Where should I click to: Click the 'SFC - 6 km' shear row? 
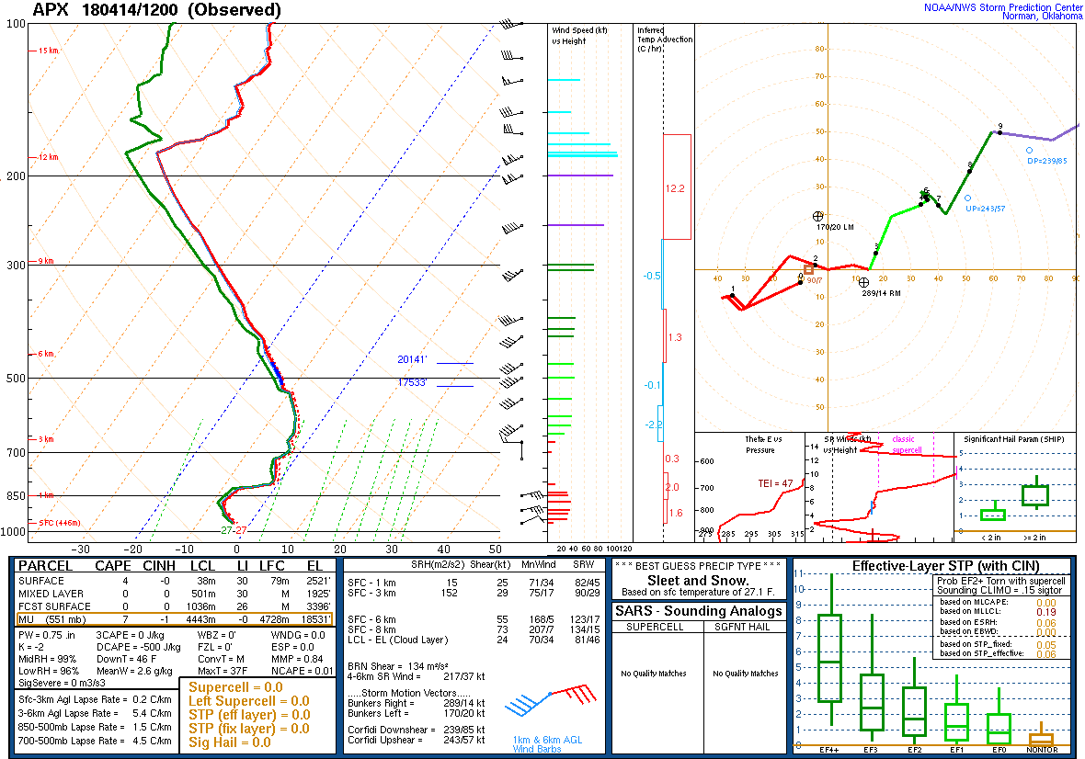(x=474, y=619)
